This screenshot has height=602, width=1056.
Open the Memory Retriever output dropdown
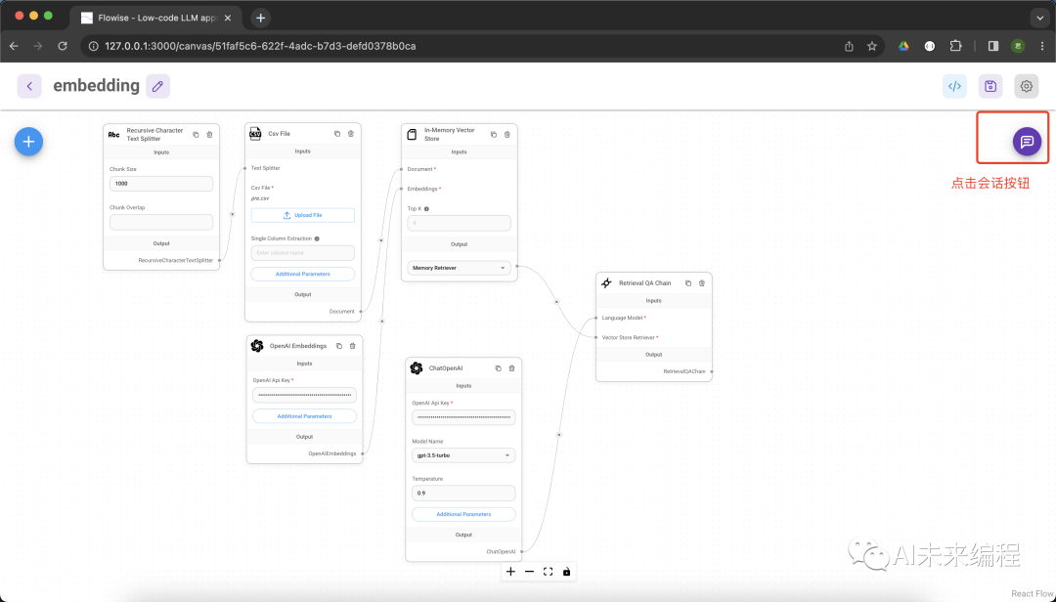(460, 268)
